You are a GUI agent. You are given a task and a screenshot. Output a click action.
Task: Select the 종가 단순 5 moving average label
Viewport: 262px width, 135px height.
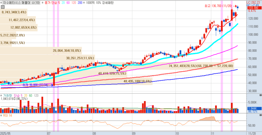(53, 3)
